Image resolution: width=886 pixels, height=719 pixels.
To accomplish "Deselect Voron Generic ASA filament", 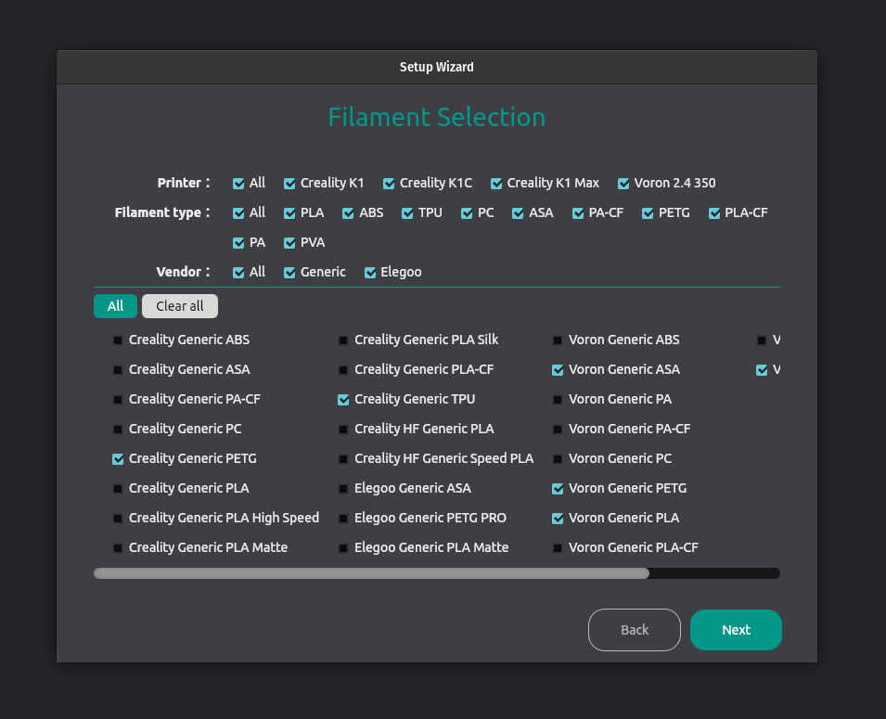I will [x=558, y=370].
